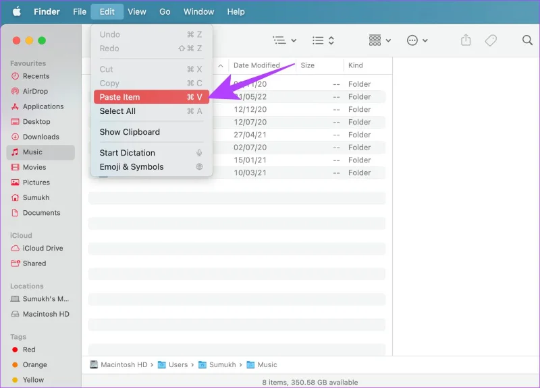
Task: Expand the group-by grid dropdown arrow
Action: point(389,40)
